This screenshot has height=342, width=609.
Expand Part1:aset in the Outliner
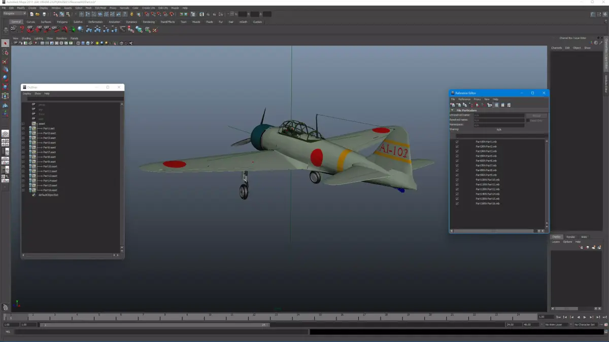click(x=23, y=128)
